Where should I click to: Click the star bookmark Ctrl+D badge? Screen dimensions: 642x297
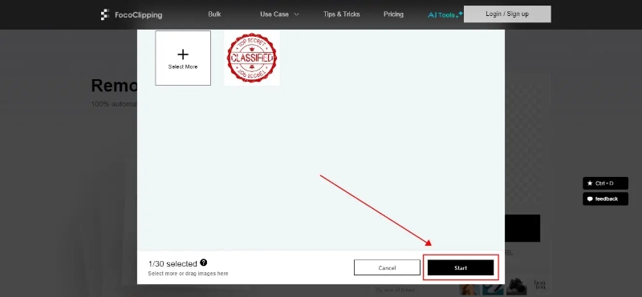(605, 183)
